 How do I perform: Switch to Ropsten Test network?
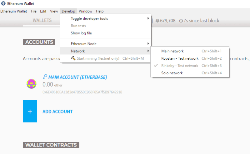point(190,58)
